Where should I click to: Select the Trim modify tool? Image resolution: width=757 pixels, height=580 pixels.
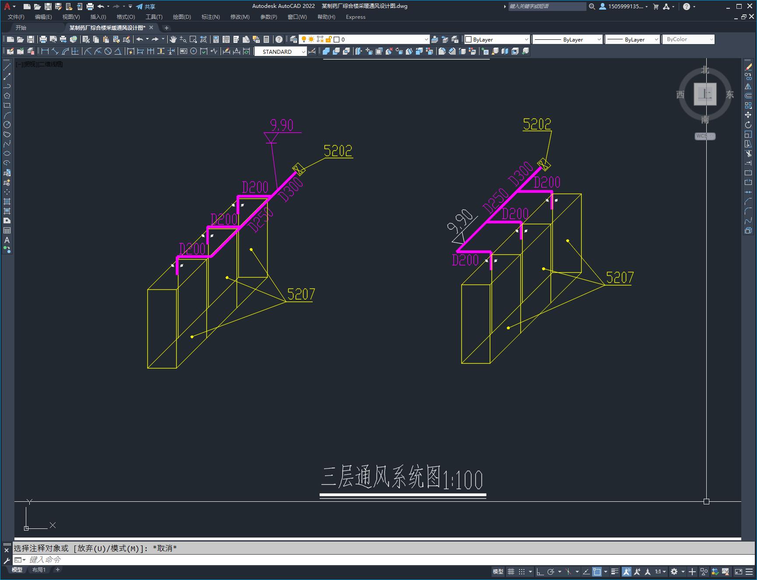click(748, 153)
